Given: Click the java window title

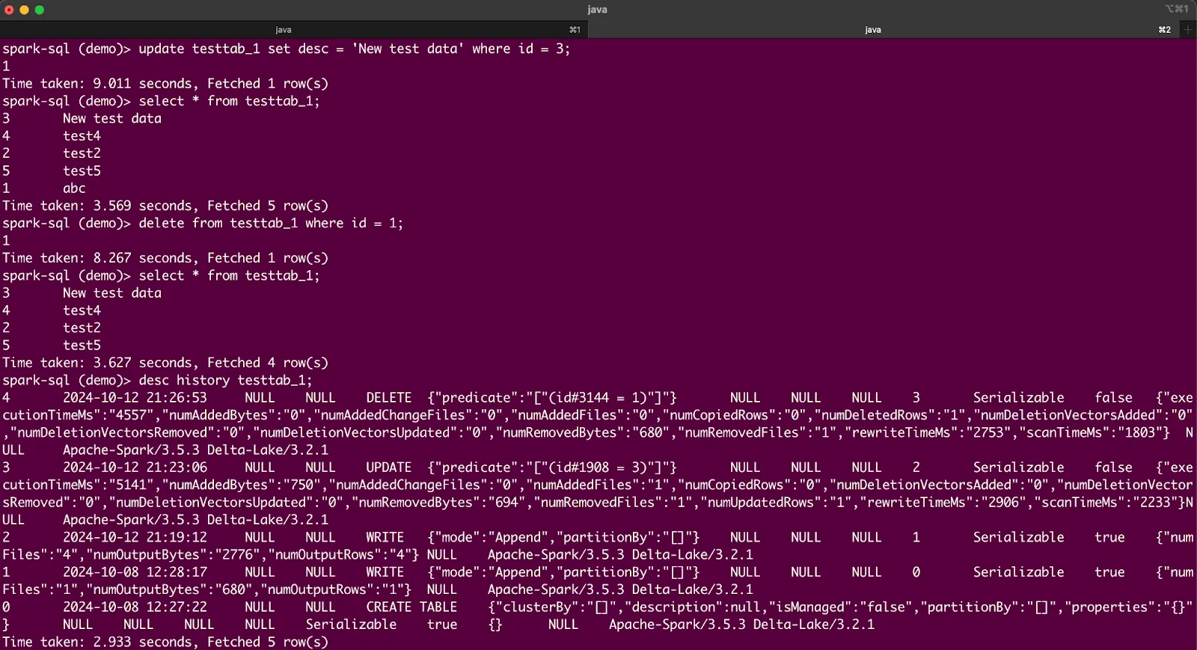Looking at the screenshot, I should pyautogui.click(x=597, y=10).
